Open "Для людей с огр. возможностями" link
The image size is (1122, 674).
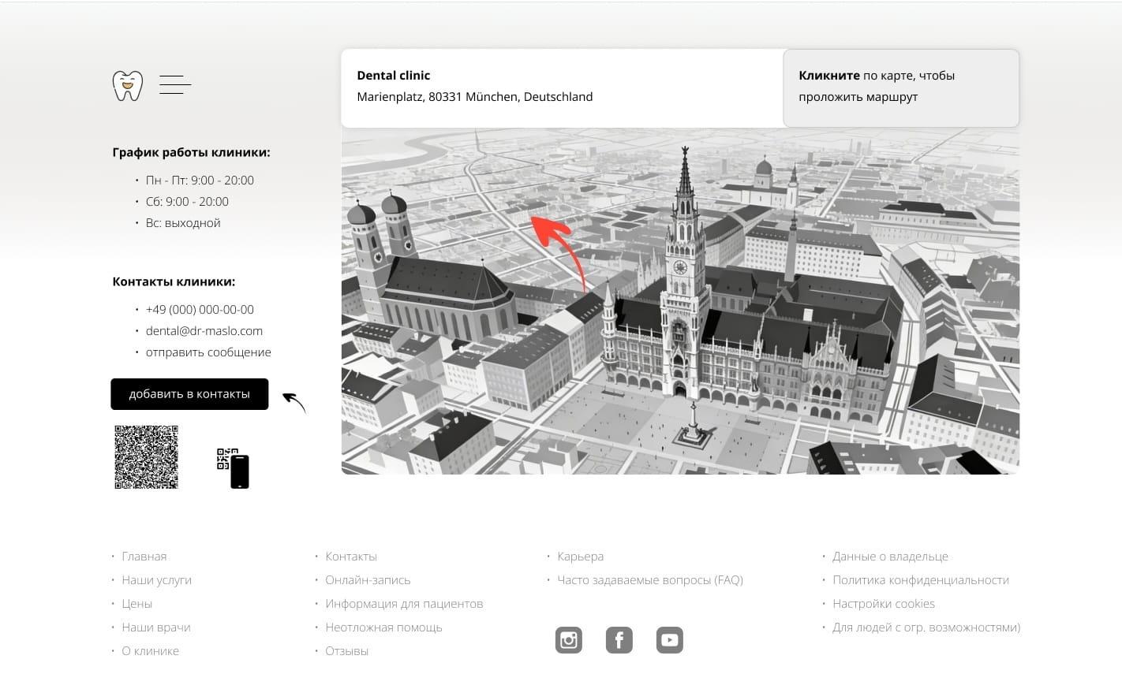tap(926, 627)
